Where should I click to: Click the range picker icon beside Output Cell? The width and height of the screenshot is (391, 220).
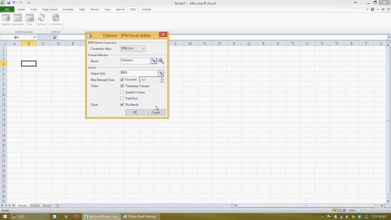point(161,73)
